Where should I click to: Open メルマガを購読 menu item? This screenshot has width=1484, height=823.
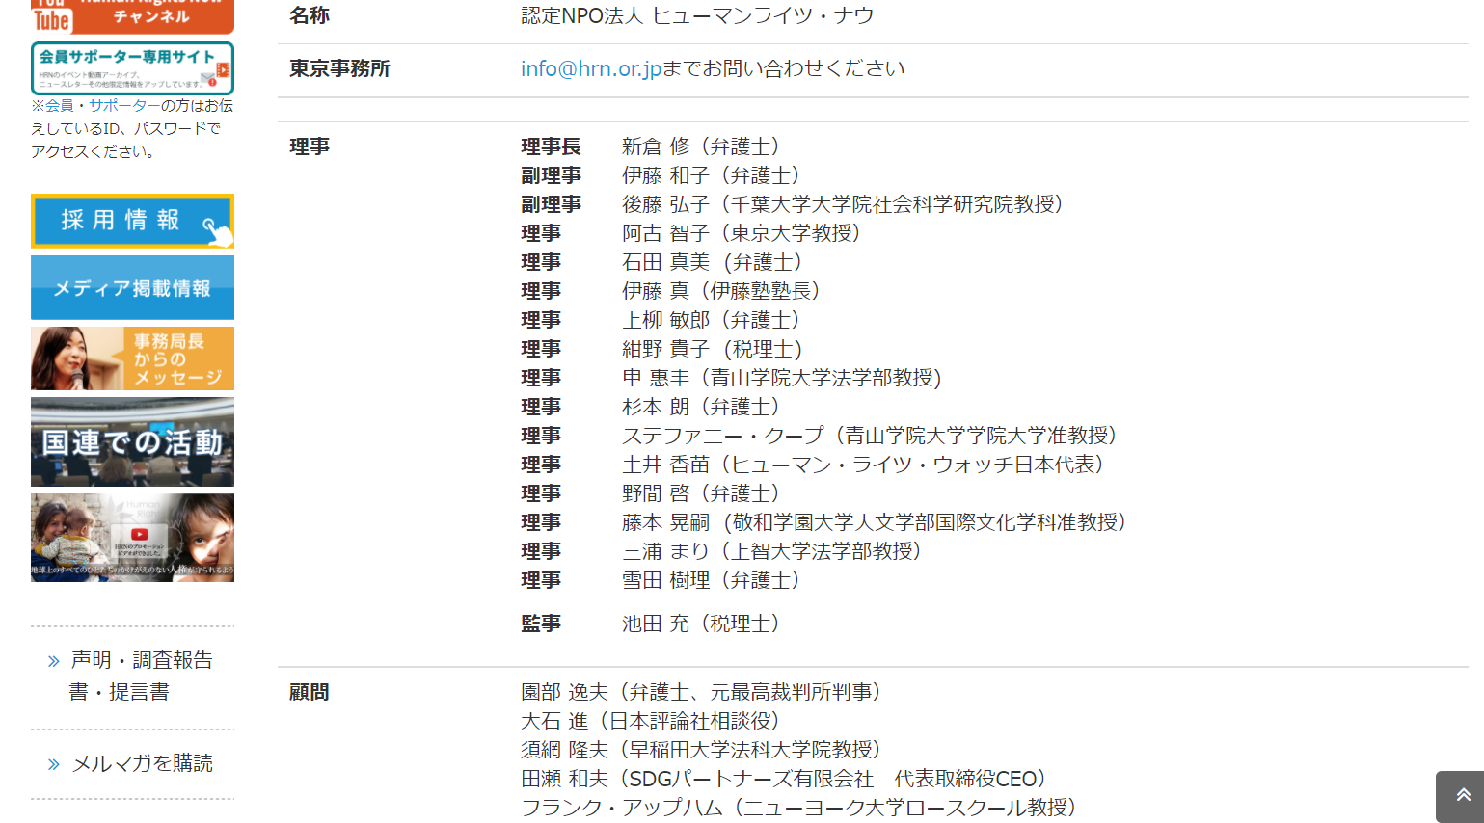(x=143, y=763)
